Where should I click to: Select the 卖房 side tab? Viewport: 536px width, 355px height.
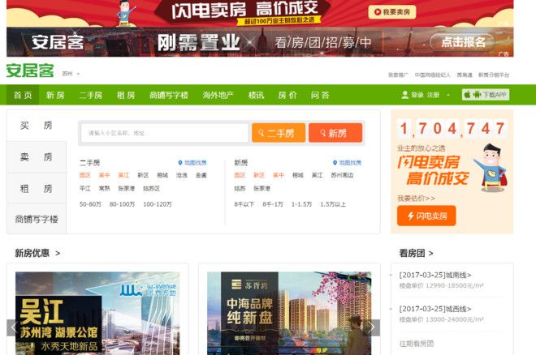(37, 157)
